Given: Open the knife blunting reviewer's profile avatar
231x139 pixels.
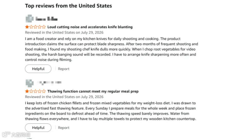Looking at the screenshot, I should 30,19.
